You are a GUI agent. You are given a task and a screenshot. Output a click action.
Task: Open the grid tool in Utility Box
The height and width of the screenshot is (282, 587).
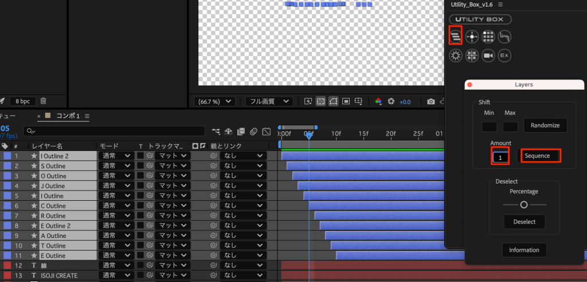pyautogui.click(x=488, y=37)
